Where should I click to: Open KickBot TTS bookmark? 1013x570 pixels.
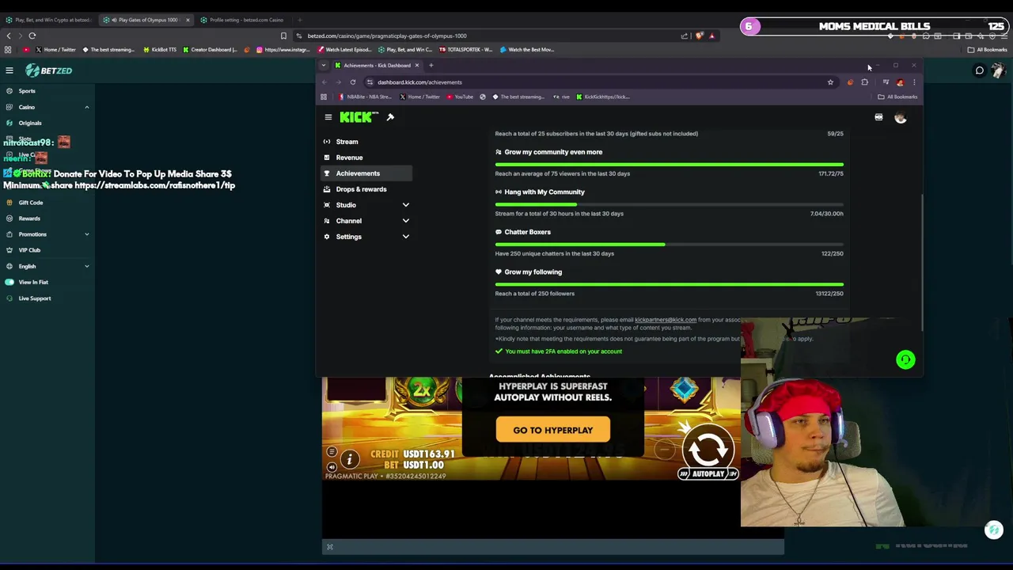(x=160, y=50)
